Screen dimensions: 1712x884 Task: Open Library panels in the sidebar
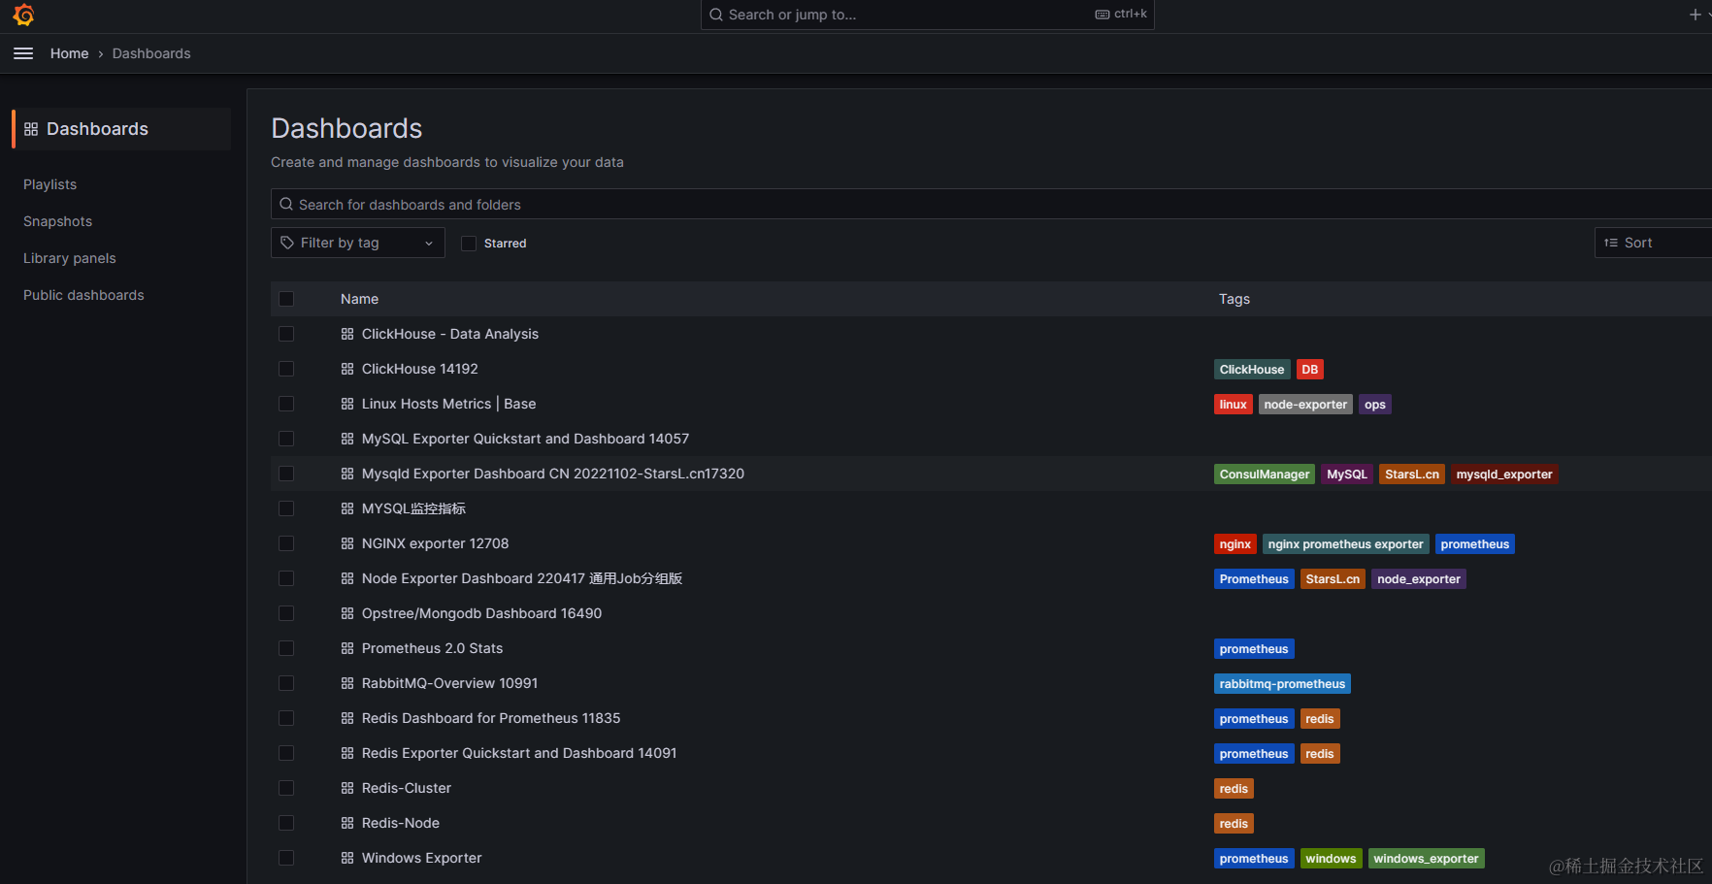pos(70,258)
